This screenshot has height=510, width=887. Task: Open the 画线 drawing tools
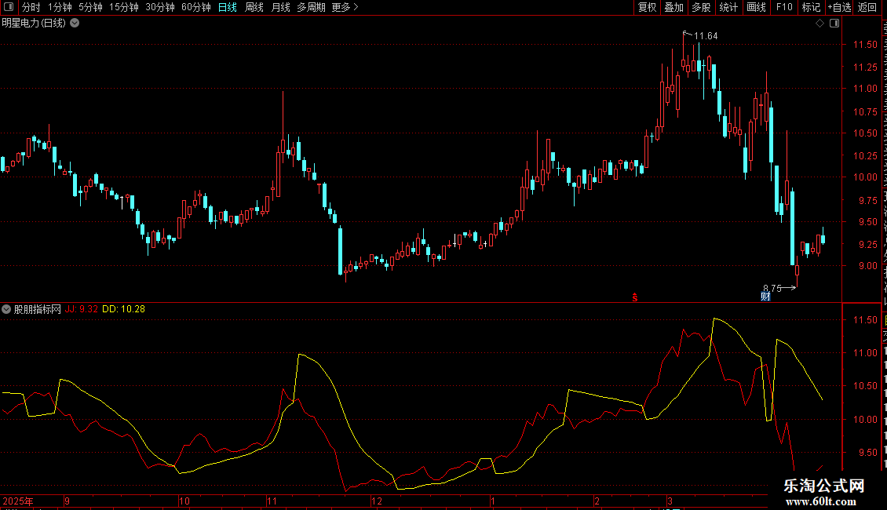(x=756, y=7)
